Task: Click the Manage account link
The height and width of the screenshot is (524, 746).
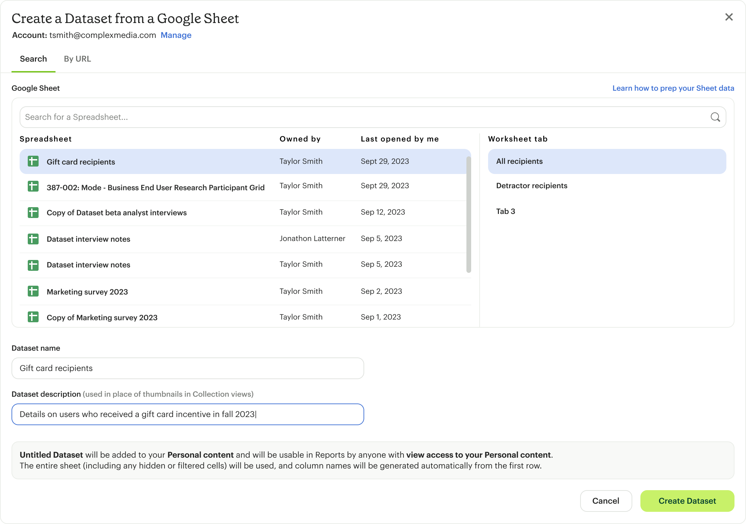Action: [x=176, y=35]
